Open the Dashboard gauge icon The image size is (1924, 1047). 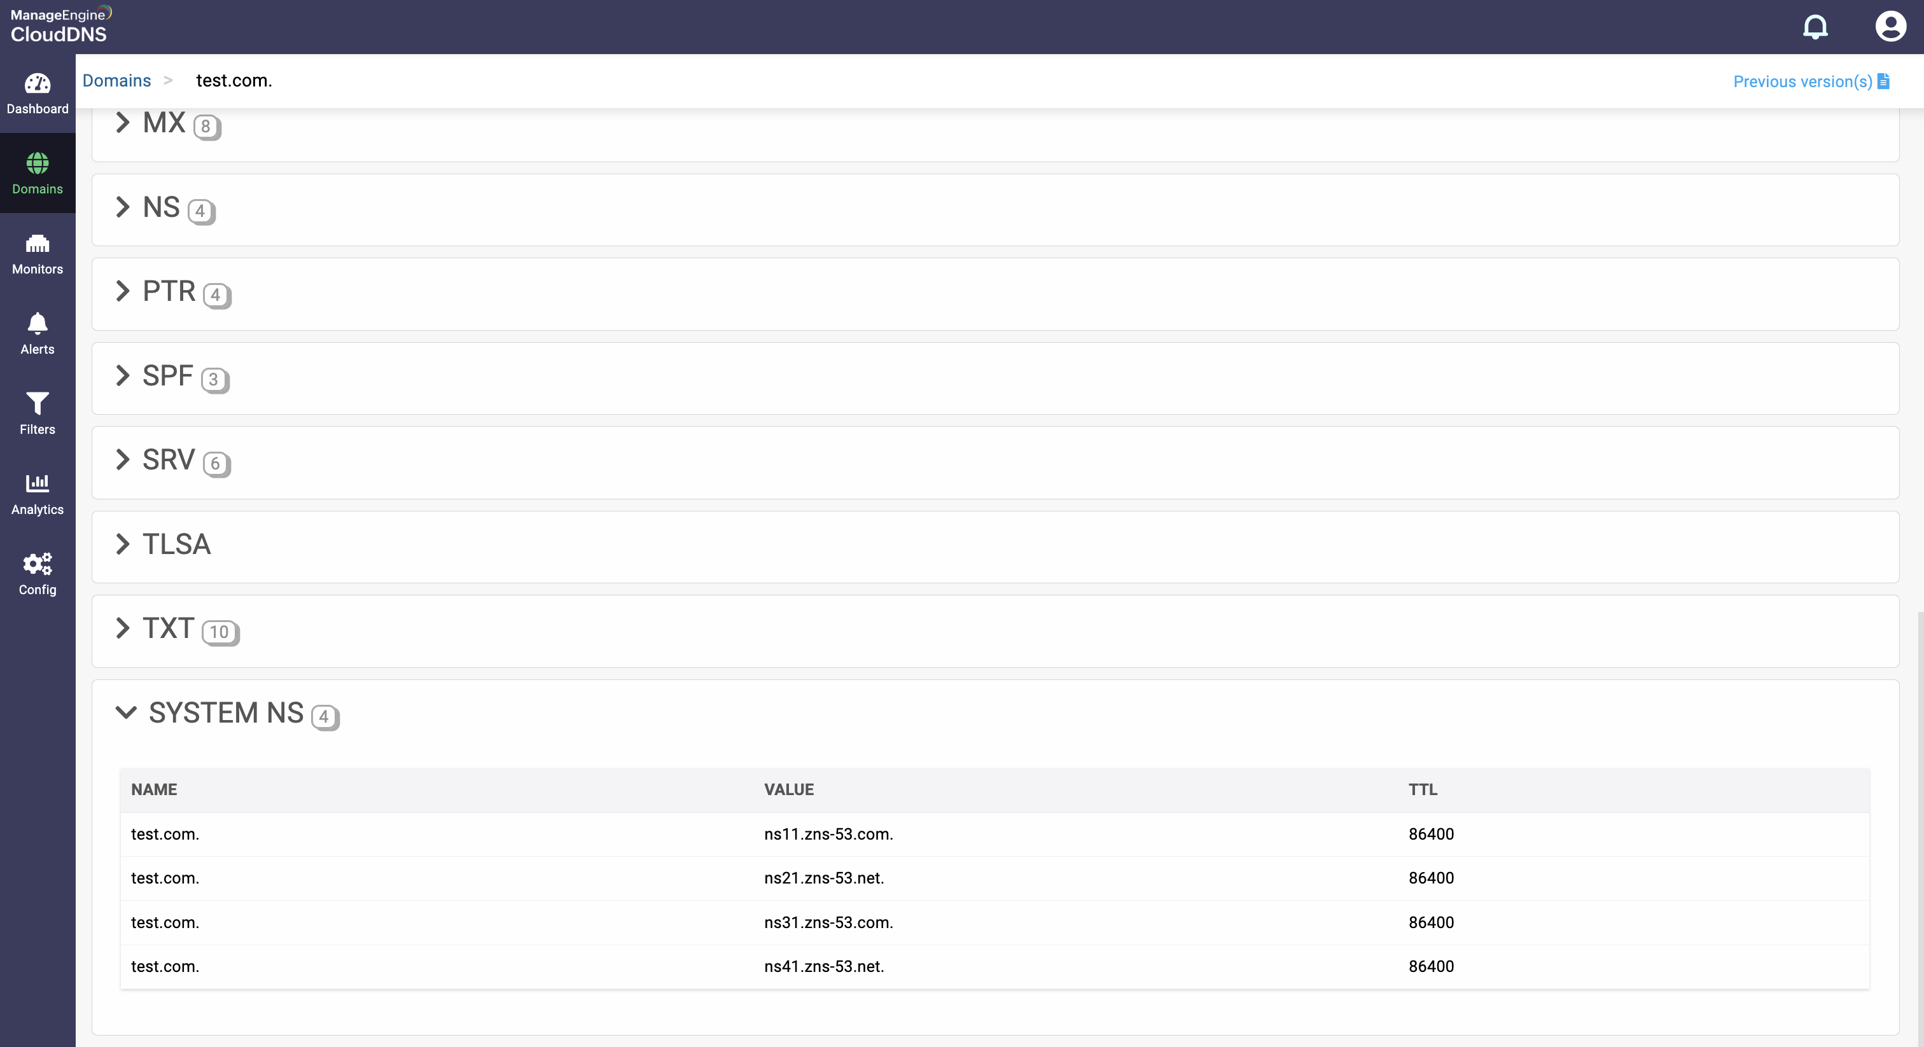point(38,83)
